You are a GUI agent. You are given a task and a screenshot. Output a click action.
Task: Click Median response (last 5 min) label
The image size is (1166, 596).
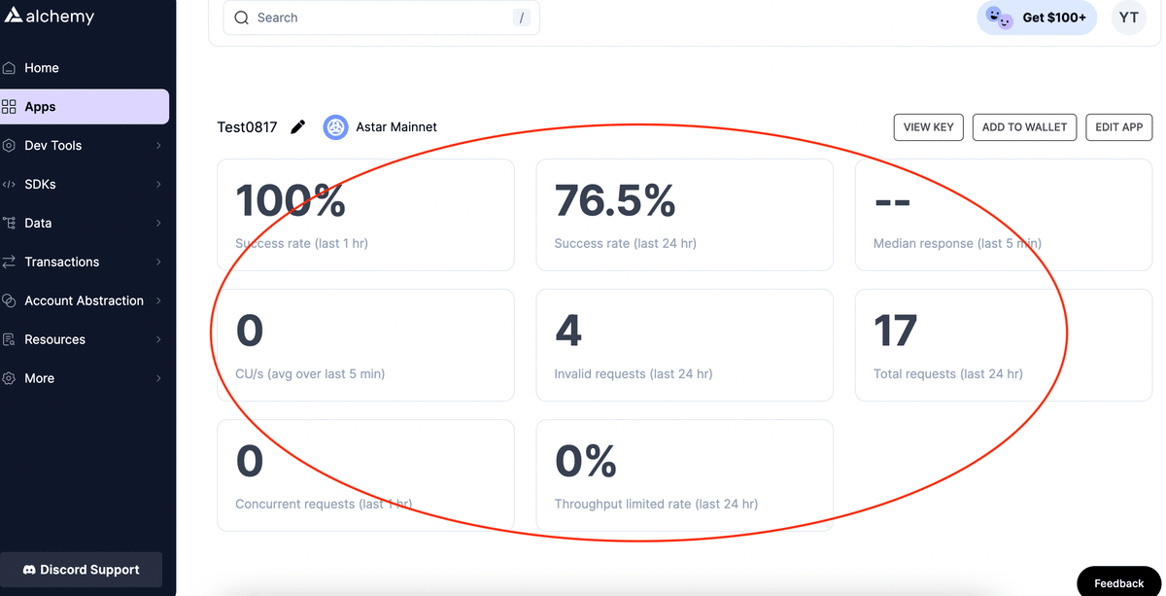957,243
